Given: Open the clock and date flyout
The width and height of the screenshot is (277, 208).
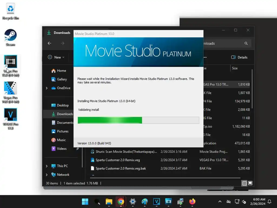Looking at the screenshot, I should 258,201.
